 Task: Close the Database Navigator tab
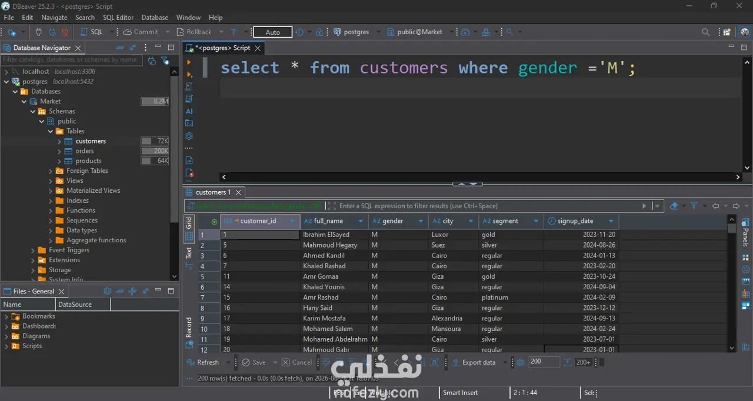pos(78,48)
